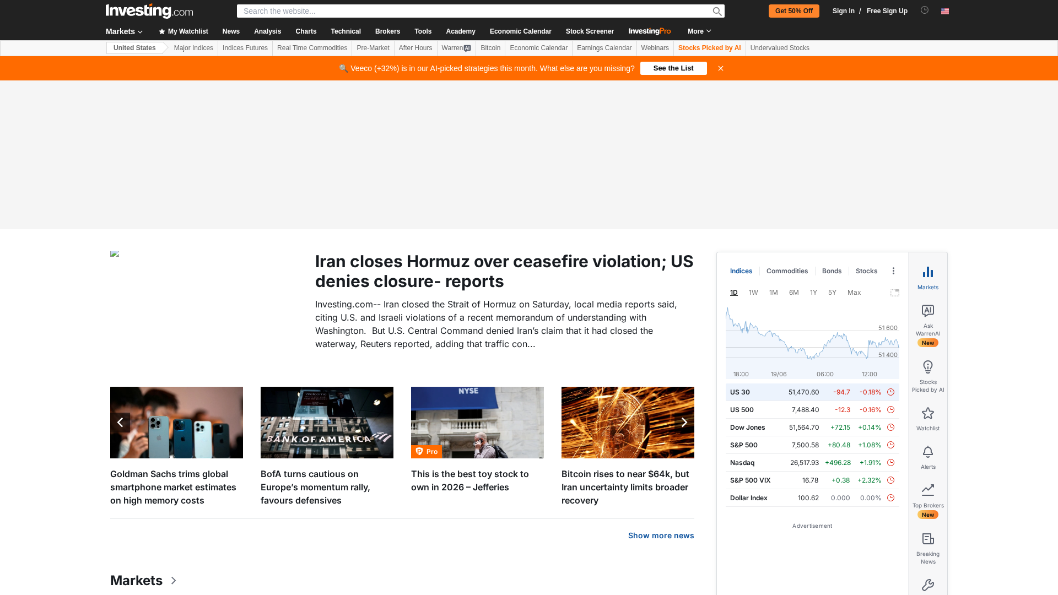Expand the More dropdown menu

tap(699, 31)
